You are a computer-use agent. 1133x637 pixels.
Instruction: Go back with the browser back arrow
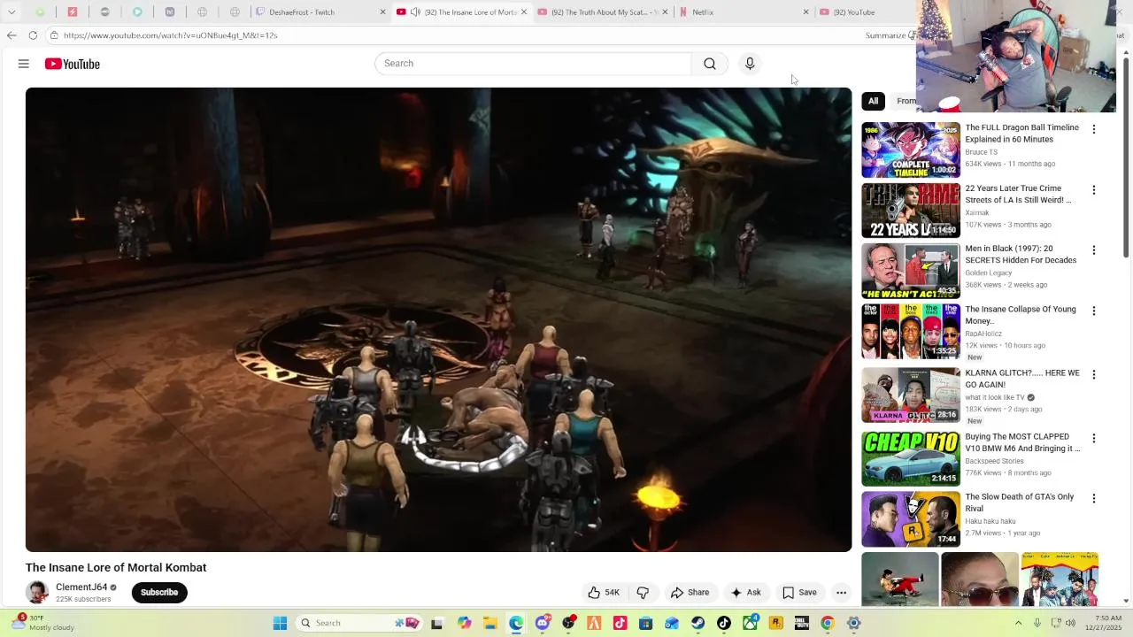tap(11, 35)
